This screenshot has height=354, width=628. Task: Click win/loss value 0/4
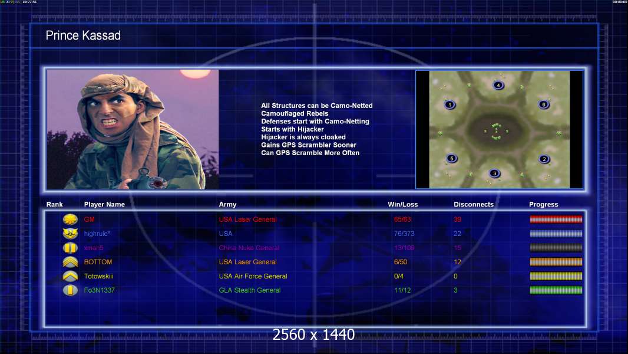pos(398,276)
